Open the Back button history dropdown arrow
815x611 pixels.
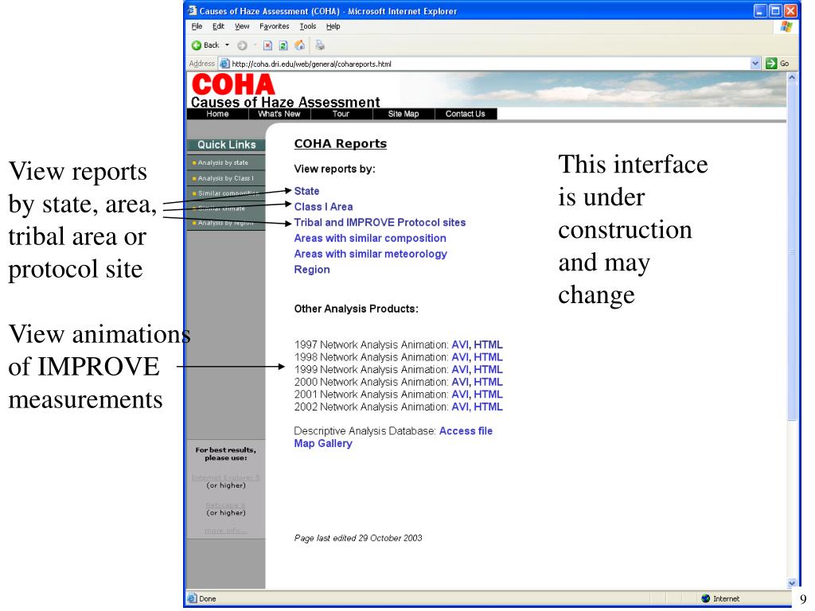coord(227,45)
